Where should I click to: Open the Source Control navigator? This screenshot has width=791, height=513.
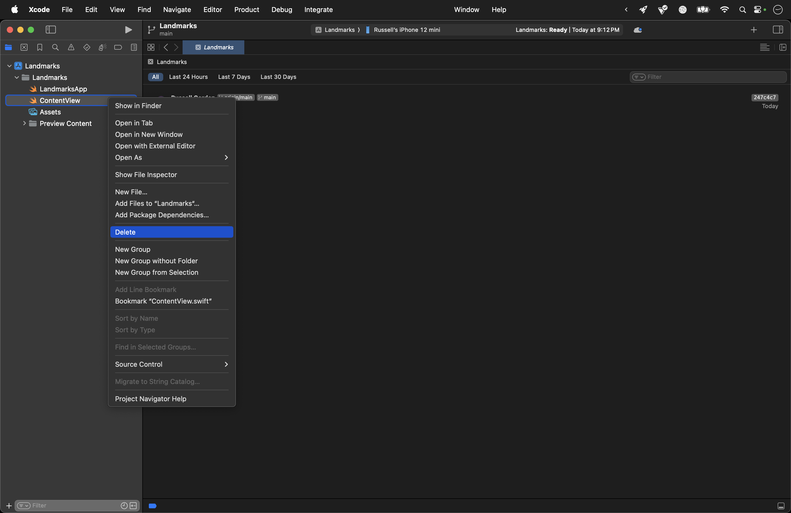(24, 48)
